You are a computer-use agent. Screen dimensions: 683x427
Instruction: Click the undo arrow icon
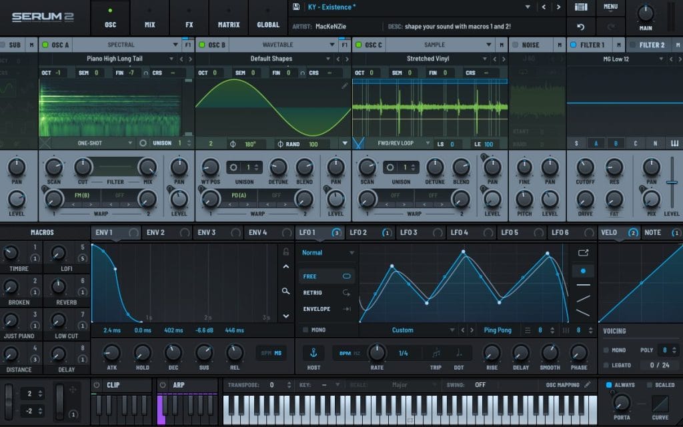[581, 27]
